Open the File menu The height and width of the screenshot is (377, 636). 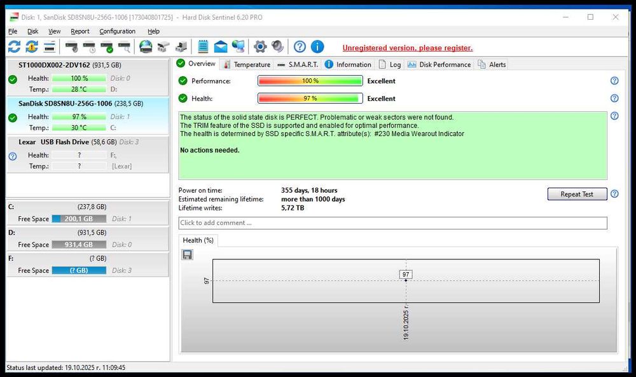(13, 31)
